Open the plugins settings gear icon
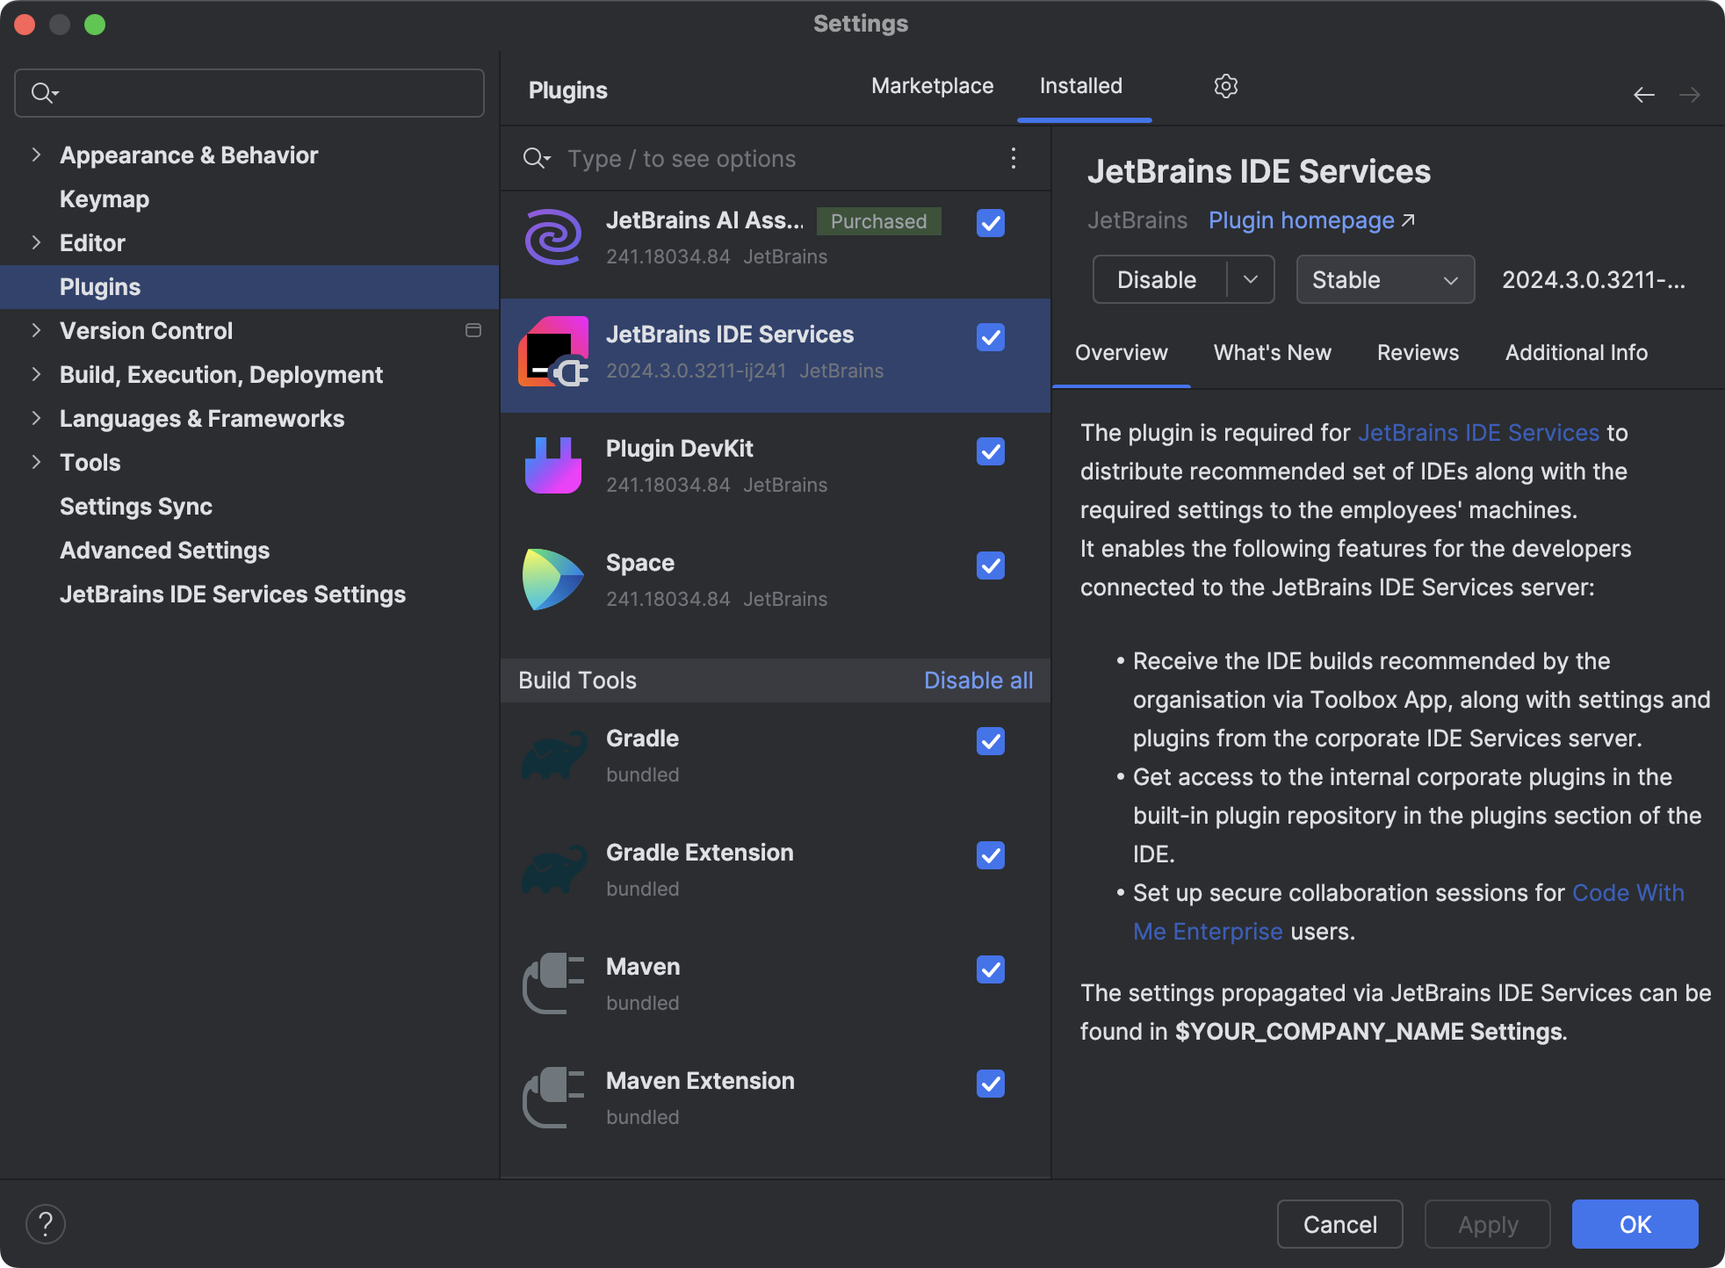This screenshot has width=1725, height=1268. pyautogui.click(x=1225, y=86)
